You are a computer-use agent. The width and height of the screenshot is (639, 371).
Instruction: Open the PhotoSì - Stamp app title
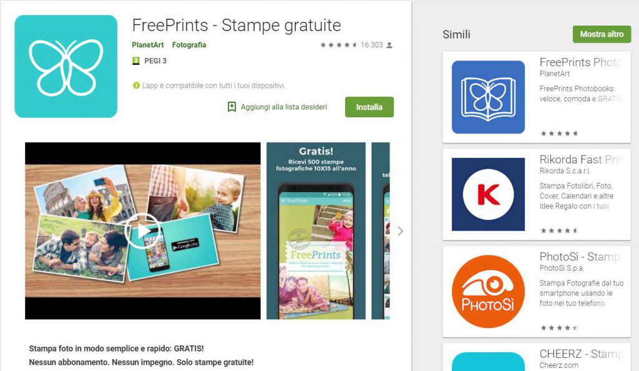[580, 256]
